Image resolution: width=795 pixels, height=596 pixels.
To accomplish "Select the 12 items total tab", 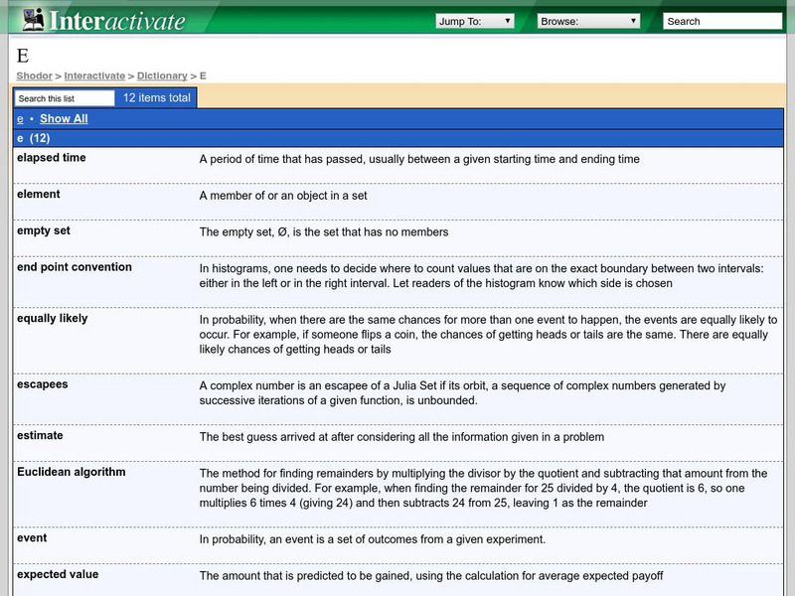I will pyautogui.click(x=156, y=98).
